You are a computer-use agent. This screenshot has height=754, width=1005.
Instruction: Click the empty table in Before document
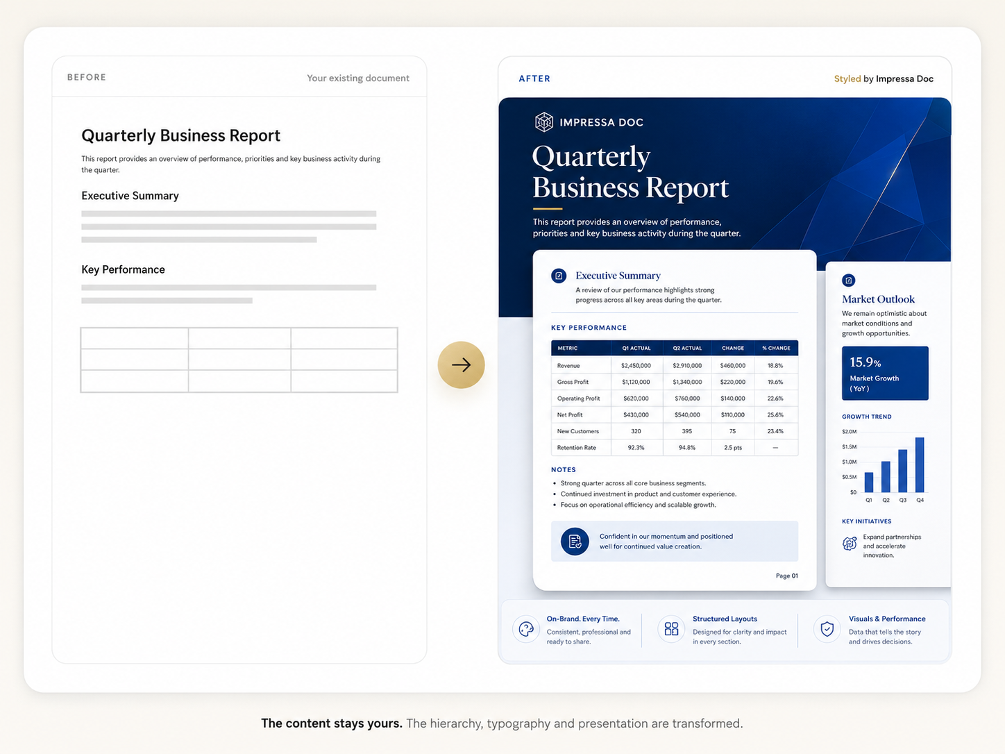[239, 360]
